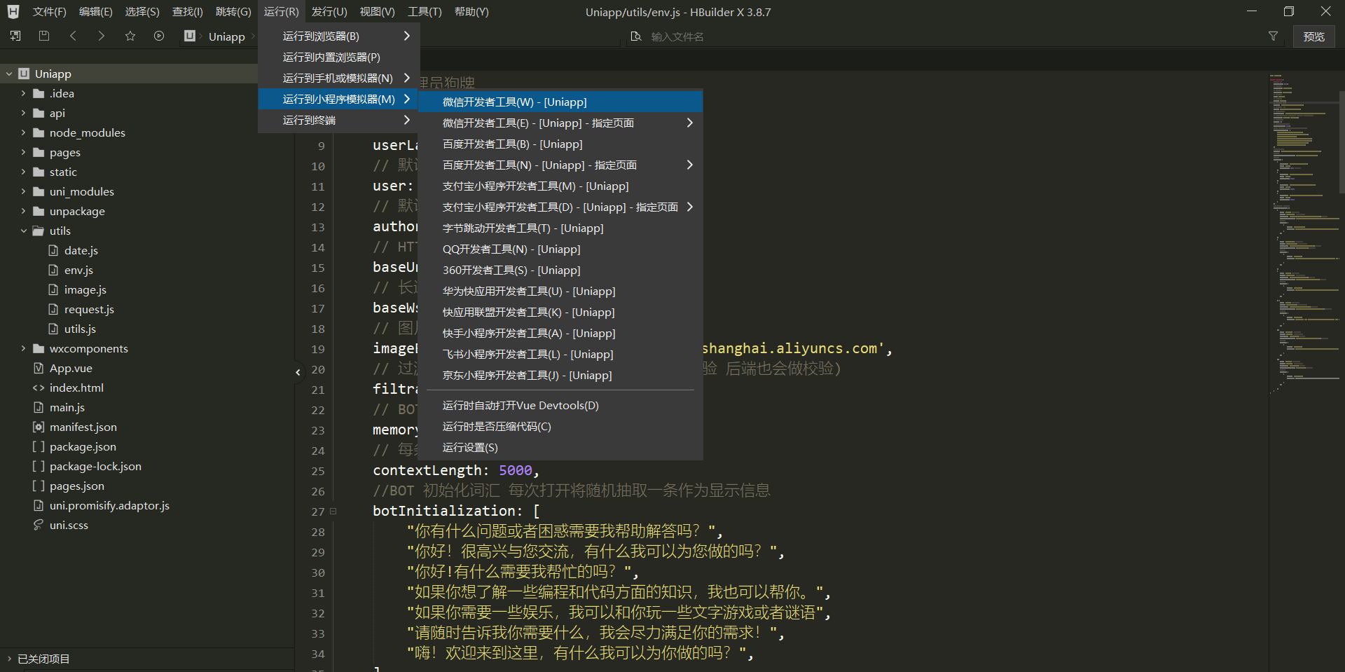1345x672 pixels.
Task: Click the Uniapp project icon in breadcrumb
Action: (190, 36)
